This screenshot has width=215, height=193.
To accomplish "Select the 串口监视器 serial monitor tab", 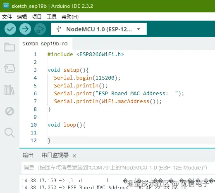I will 55,155.
